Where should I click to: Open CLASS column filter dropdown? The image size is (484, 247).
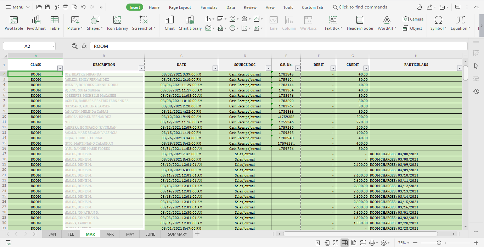[x=60, y=68]
